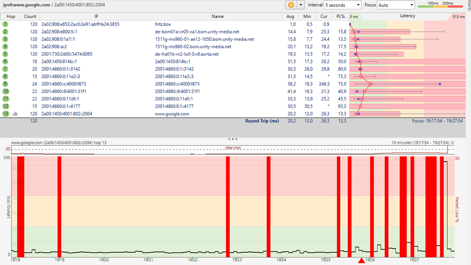471x265 pixels.
Task: Click the hop 10 green circle icon
Action: click(5, 91)
